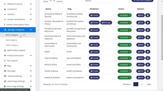163x91 pixels.
Task: Open status dropdown for Toys & Hobbies
Action: pos(125,58)
